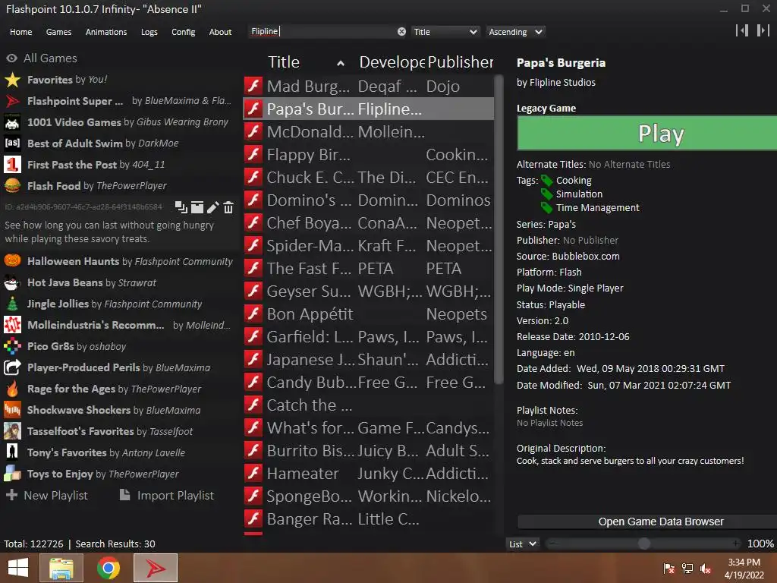
Task: Select Burrito Bison game row
Action: coord(368,451)
